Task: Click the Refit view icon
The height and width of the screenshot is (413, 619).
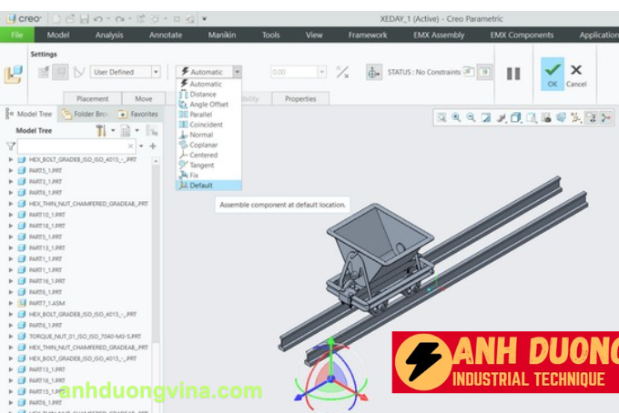Action: click(x=441, y=117)
